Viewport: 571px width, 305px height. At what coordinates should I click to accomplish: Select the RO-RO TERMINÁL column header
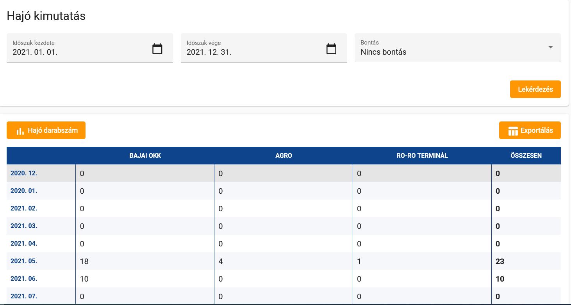coord(422,155)
